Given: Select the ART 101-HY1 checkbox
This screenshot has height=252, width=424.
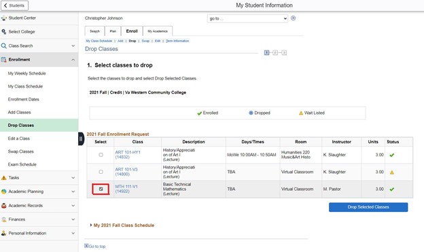Looking at the screenshot, I should point(101,155).
